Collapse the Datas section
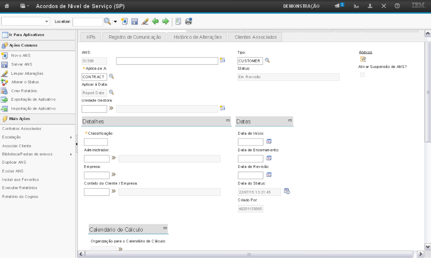 pyautogui.click(x=290, y=121)
